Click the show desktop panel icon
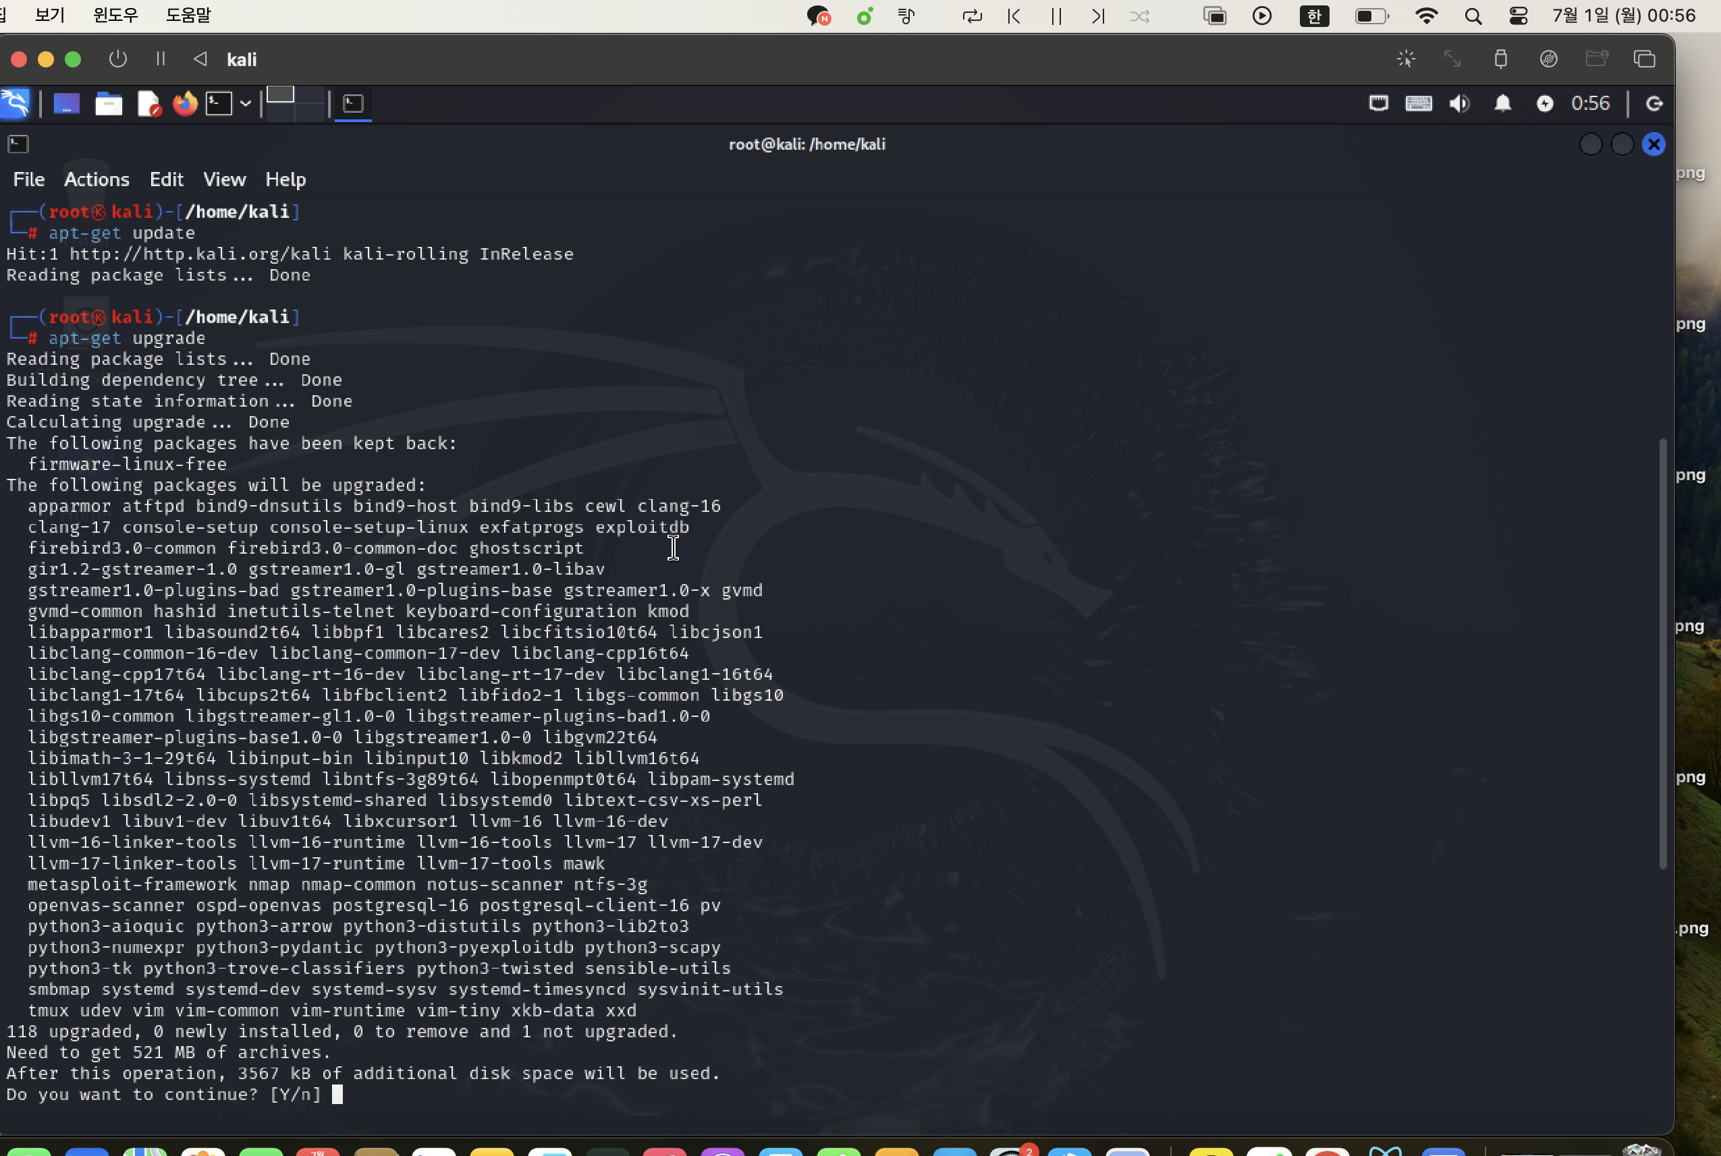The image size is (1721, 1156). click(66, 103)
